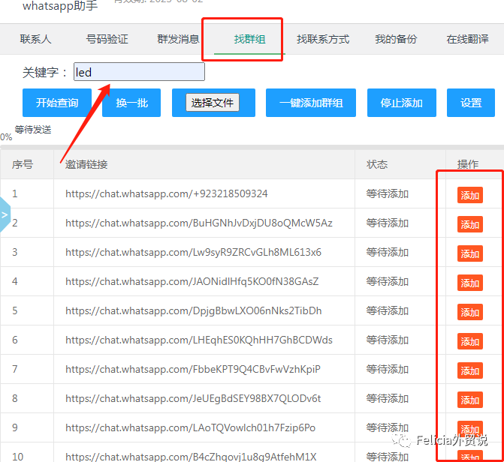Switch to the 号码验证 tab
Screen dimensions: 504x462
point(107,39)
